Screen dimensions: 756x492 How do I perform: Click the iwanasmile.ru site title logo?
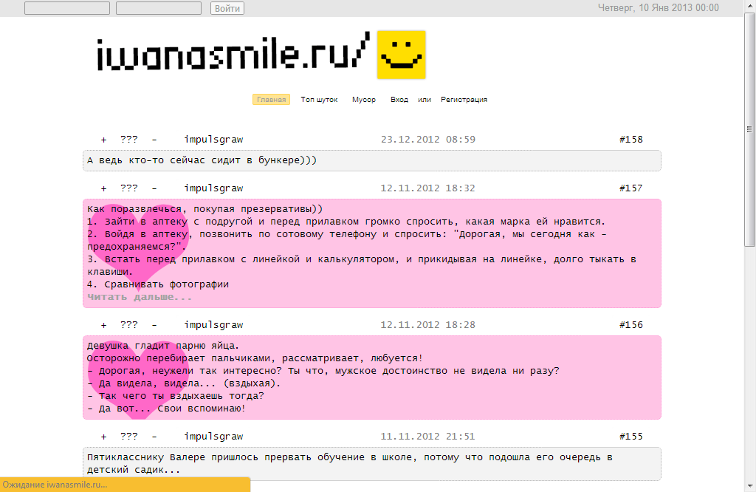[233, 52]
